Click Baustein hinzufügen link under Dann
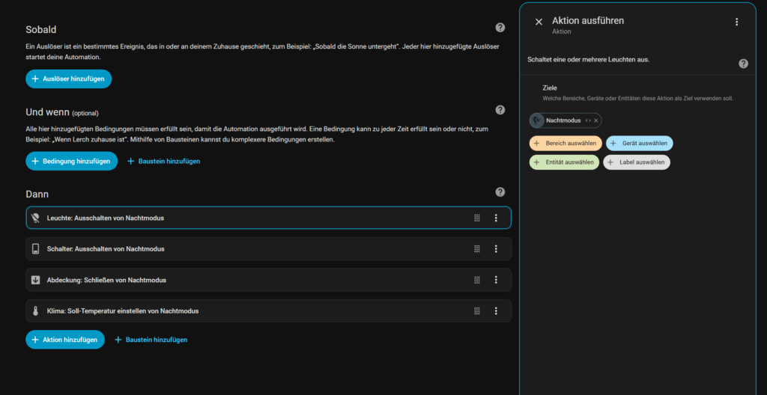This screenshot has height=395, width=767. [x=151, y=340]
